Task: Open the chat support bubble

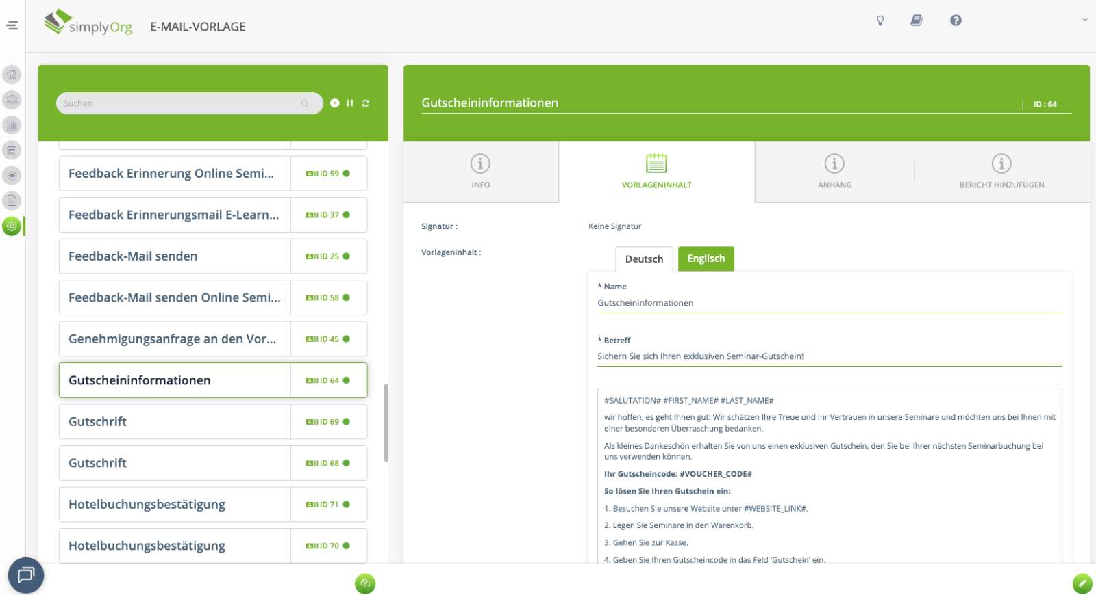Action: click(26, 575)
